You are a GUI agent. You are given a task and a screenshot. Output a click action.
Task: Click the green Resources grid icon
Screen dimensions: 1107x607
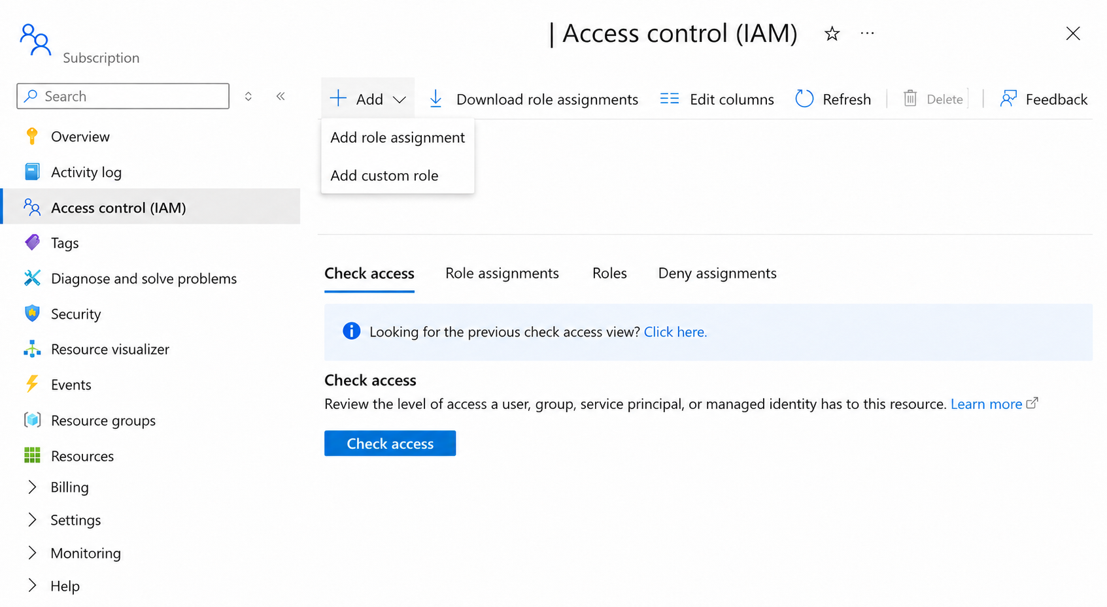[x=32, y=455]
